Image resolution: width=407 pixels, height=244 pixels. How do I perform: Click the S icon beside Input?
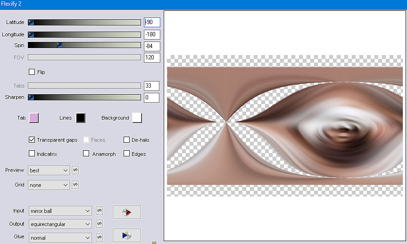[x=100, y=211]
